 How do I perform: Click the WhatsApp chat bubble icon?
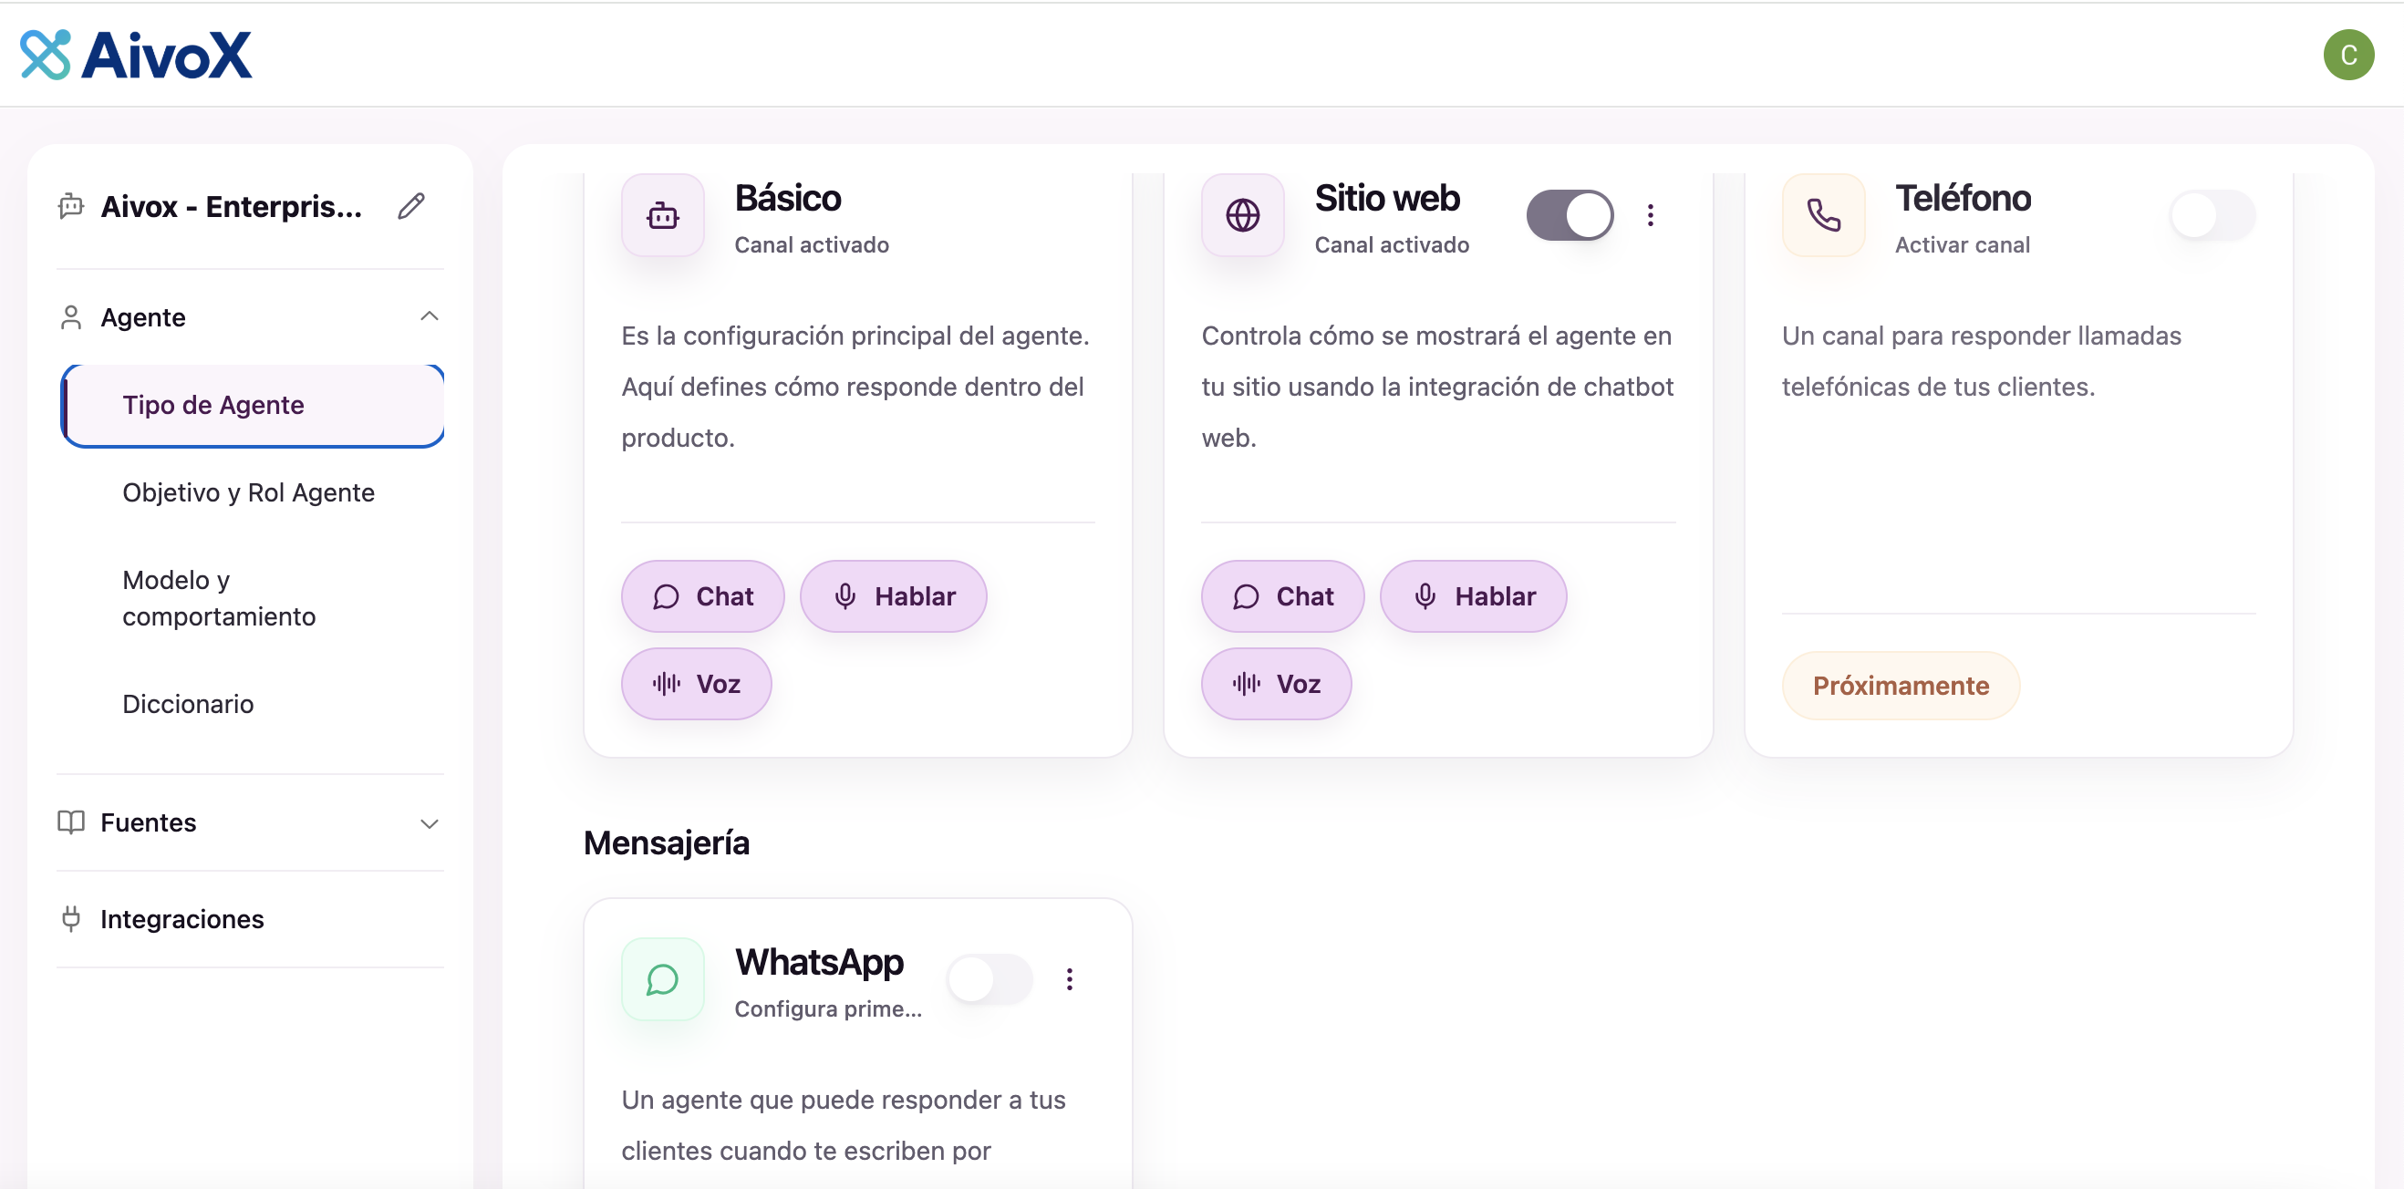(663, 979)
